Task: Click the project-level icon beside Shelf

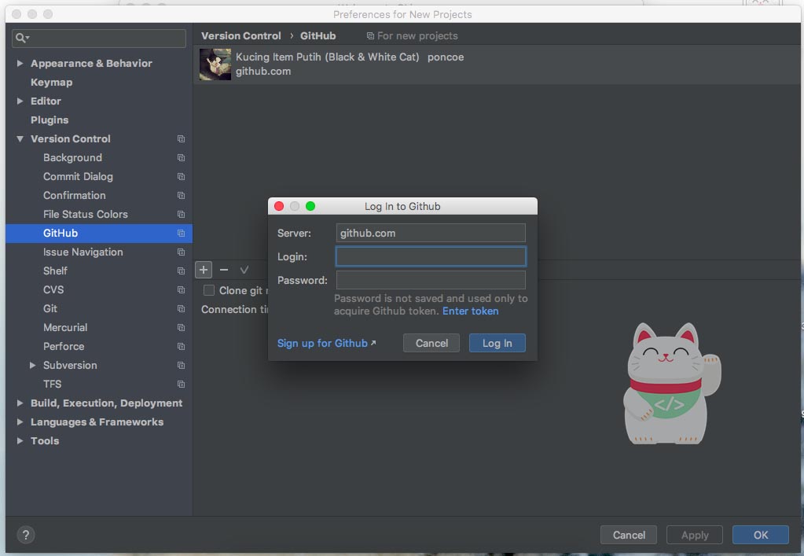Action: click(181, 271)
